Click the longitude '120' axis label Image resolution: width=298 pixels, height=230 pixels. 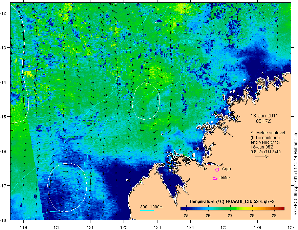coord(57,227)
